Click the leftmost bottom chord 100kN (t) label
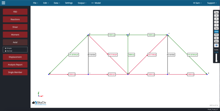The height and width of the screenshot is (111, 220). coord(72,74)
